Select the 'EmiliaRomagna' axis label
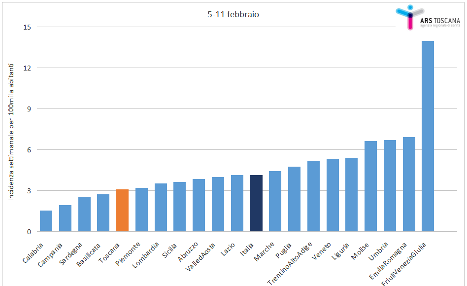The width and height of the screenshot is (467, 286). 388,261
